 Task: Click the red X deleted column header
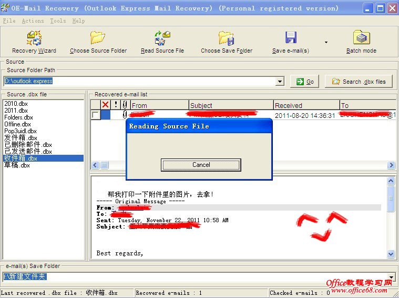(105, 105)
